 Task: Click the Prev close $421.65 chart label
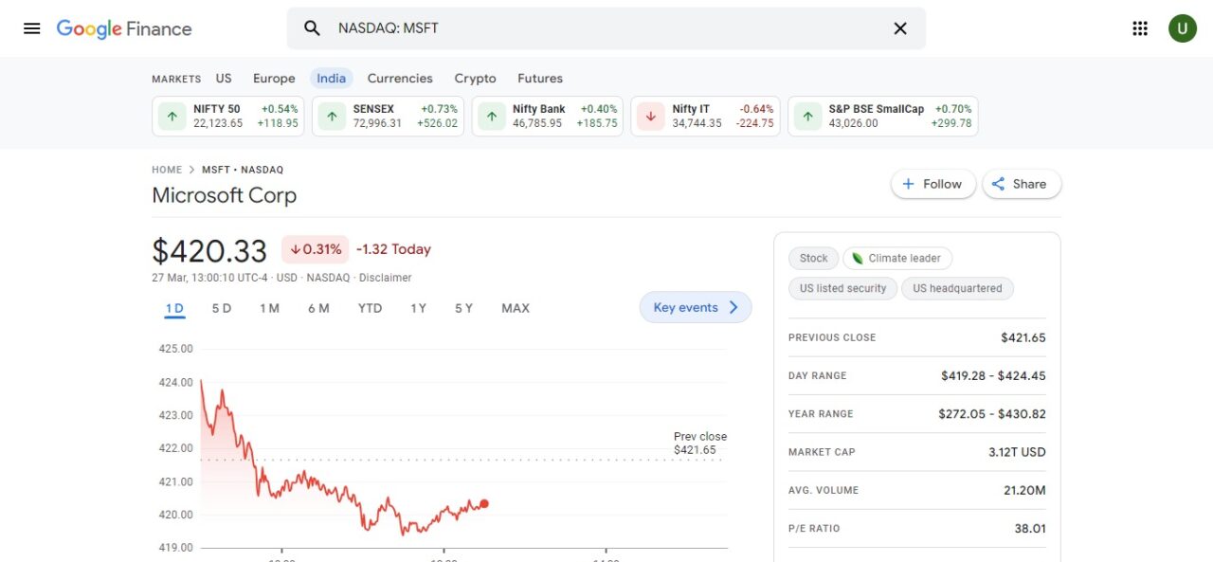coord(700,444)
